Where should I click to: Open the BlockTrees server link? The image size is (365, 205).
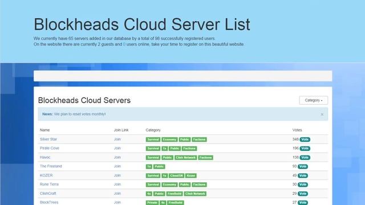pos(49,202)
